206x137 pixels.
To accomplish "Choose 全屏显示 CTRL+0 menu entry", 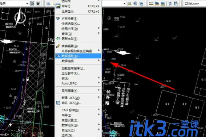I will (x=78, y=11).
